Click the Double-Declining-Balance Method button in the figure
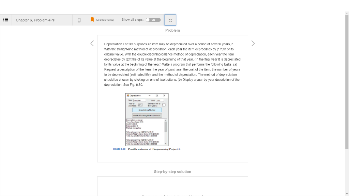The height and width of the screenshot is (196, 349). pos(147,115)
